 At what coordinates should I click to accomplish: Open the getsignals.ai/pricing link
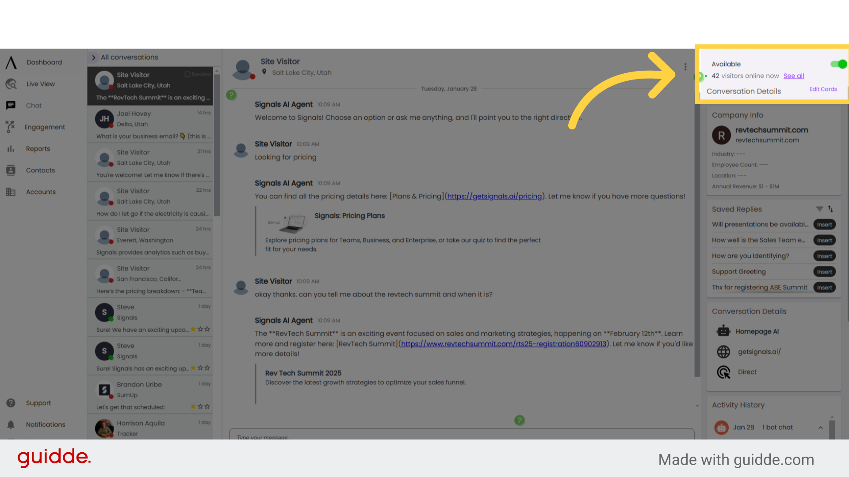pos(494,197)
